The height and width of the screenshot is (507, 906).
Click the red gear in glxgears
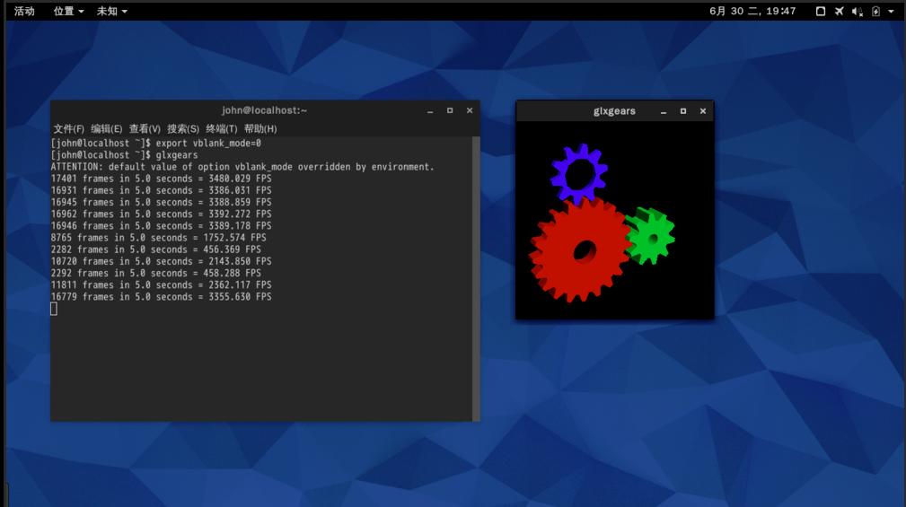pyautogui.click(x=580, y=249)
